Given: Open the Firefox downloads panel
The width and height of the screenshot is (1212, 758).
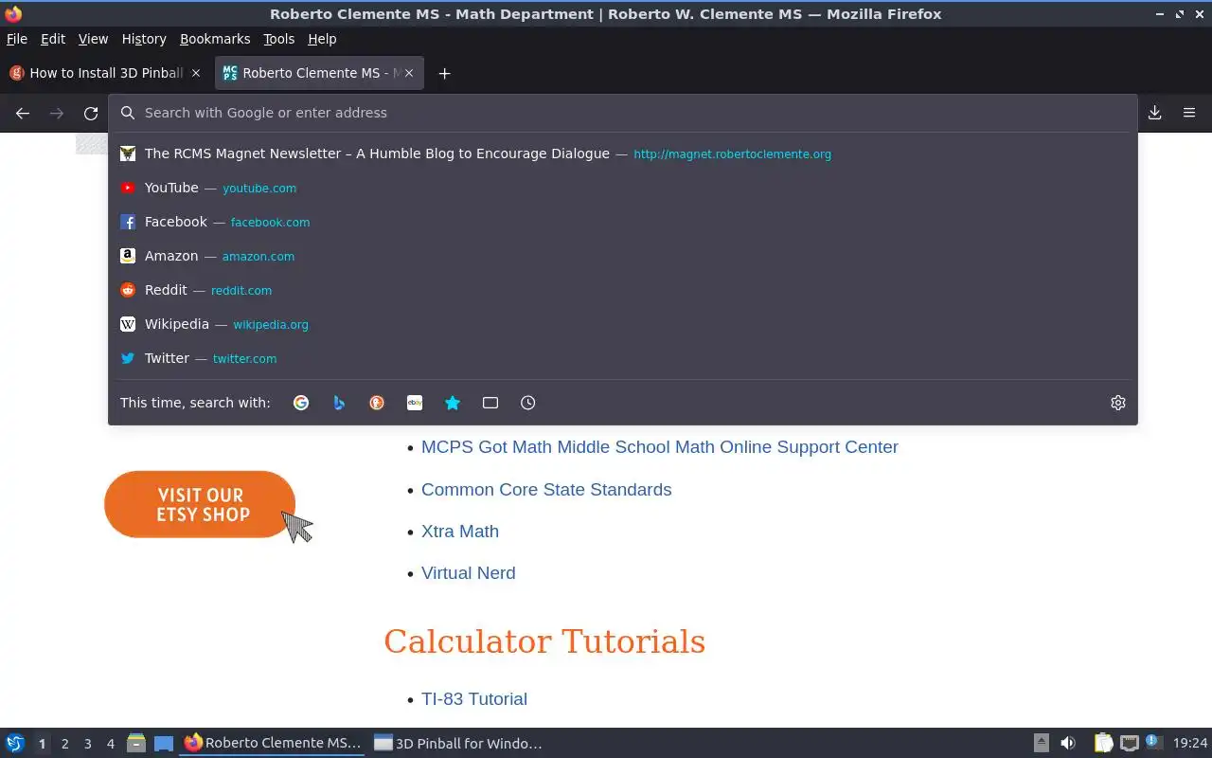Looking at the screenshot, I should pyautogui.click(x=1154, y=113).
